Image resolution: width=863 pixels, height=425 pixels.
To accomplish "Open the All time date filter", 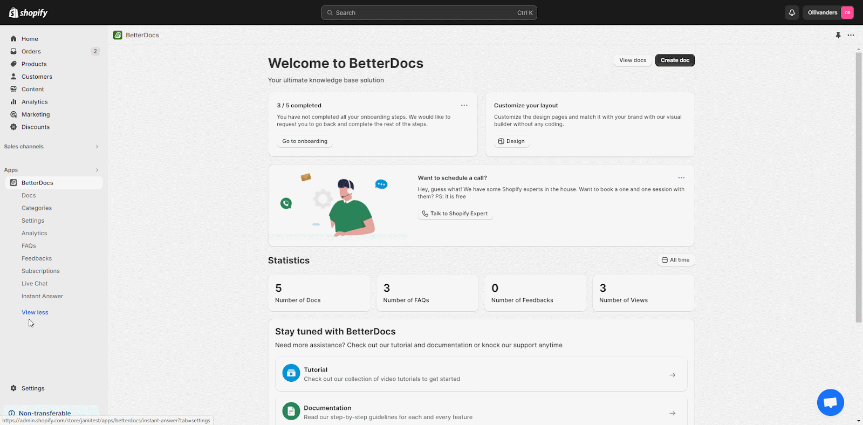I will pyautogui.click(x=676, y=260).
